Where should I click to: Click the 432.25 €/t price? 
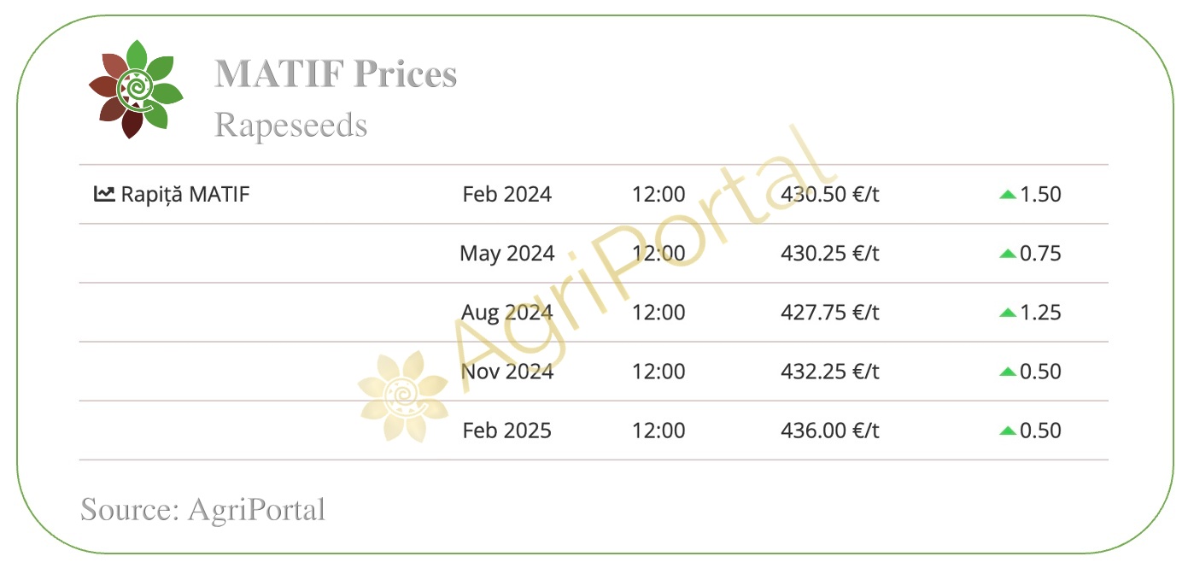point(830,372)
